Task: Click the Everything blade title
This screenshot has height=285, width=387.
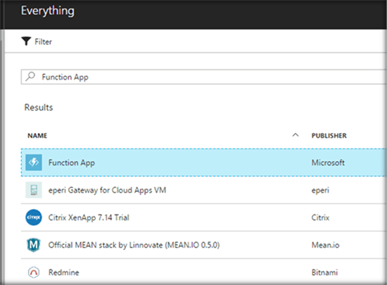Action: (48, 11)
